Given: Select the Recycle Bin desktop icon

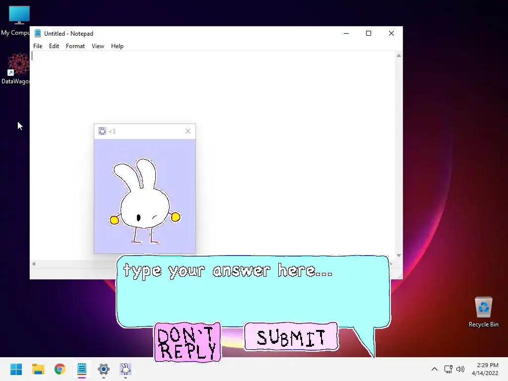Looking at the screenshot, I should click(483, 312).
